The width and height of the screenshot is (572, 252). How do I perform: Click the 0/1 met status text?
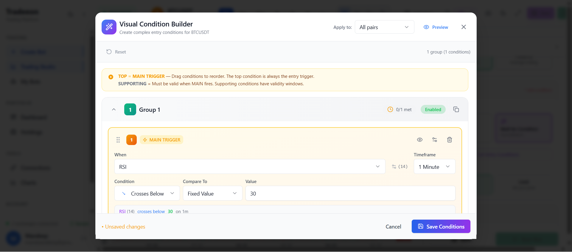(404, 109)
